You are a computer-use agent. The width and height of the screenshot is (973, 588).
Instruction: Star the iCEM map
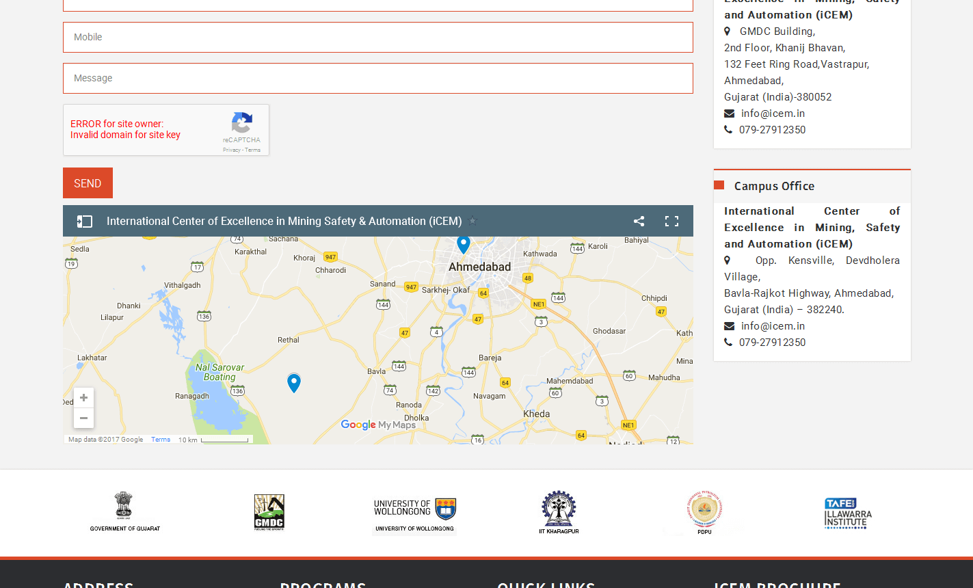point(472,221)
